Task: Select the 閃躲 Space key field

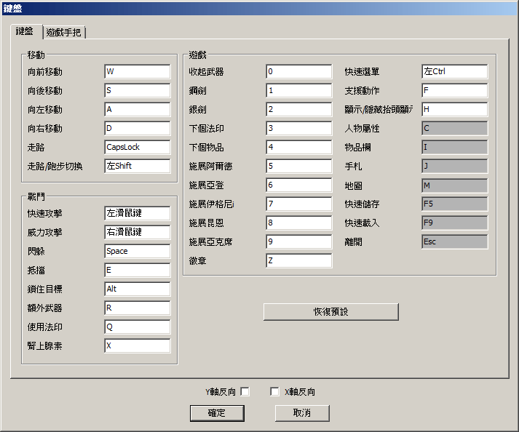Action: [x=137, y=251]
